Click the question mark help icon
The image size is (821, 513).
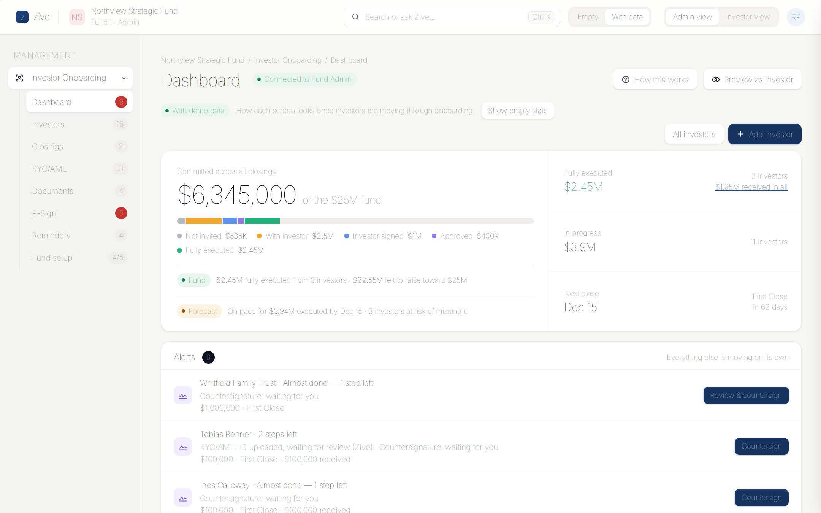(626, 80)
